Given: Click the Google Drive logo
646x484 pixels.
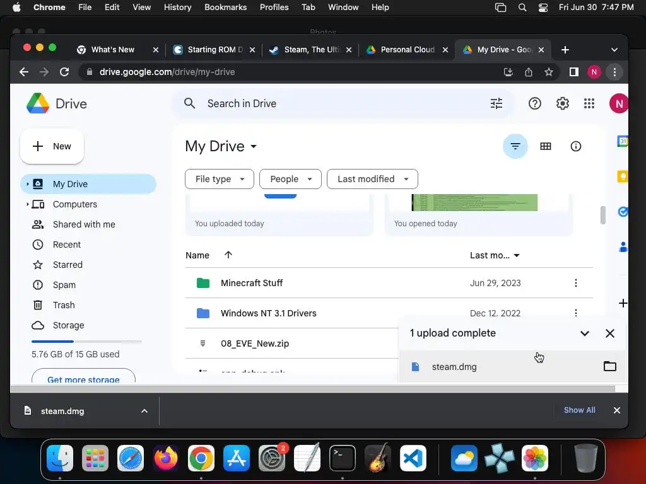Looking at the screenshot, I should click(x=56, y=103).
